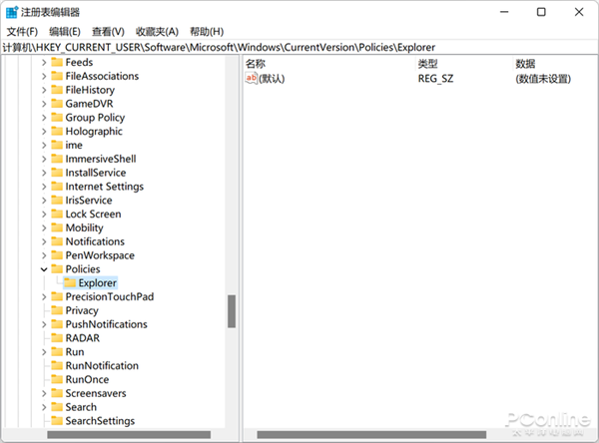
Task: Click the folder icon next to GameDVR
Action: (57, 104)
